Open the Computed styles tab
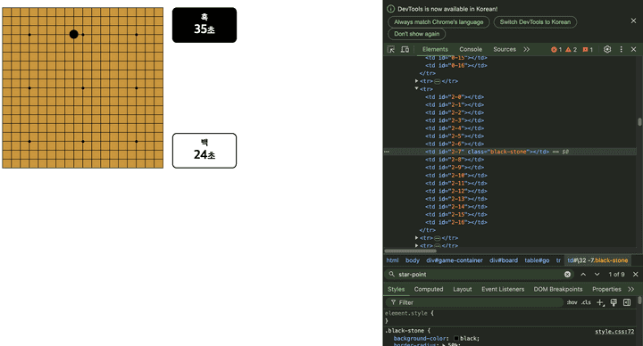This screenshot has height=346, width=643. click(429, 289)
